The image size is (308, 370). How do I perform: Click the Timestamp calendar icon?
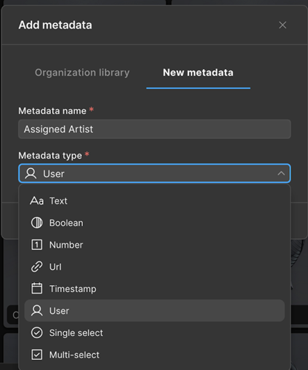click(37, 289)
